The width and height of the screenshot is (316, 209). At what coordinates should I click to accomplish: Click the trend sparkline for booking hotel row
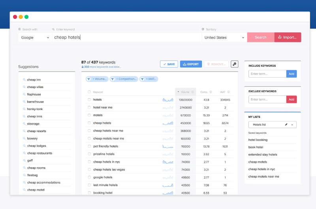pos(167,193)
